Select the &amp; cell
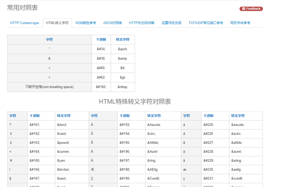 123,58
